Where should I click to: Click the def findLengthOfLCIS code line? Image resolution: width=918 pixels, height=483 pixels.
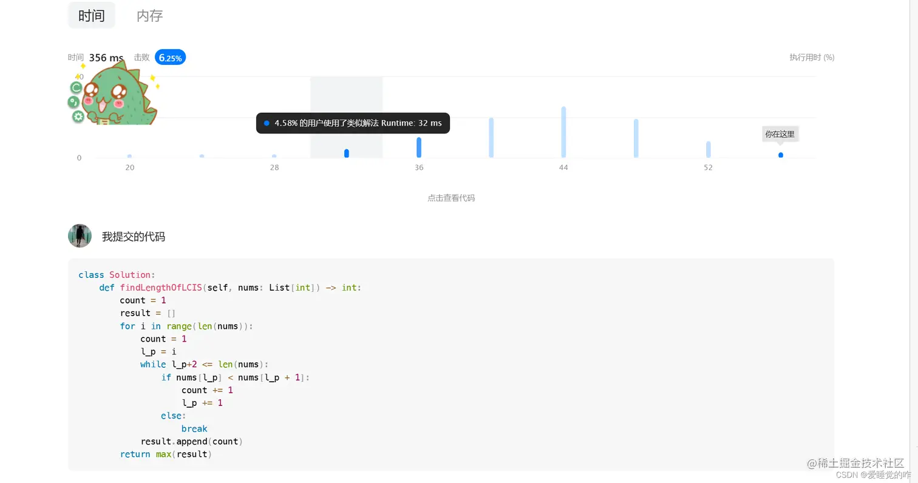click(231, 288)
